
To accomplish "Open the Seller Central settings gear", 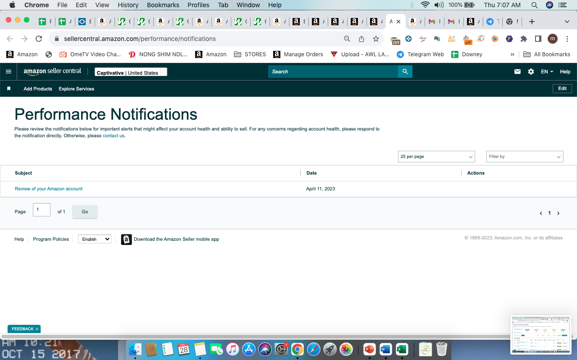I will coord(531,72).
